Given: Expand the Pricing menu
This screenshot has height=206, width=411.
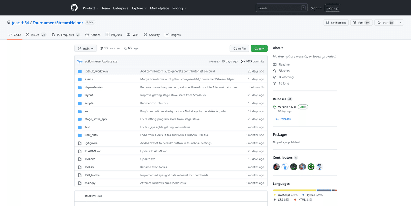Looking at the screenshot, I should coord(179,8).
